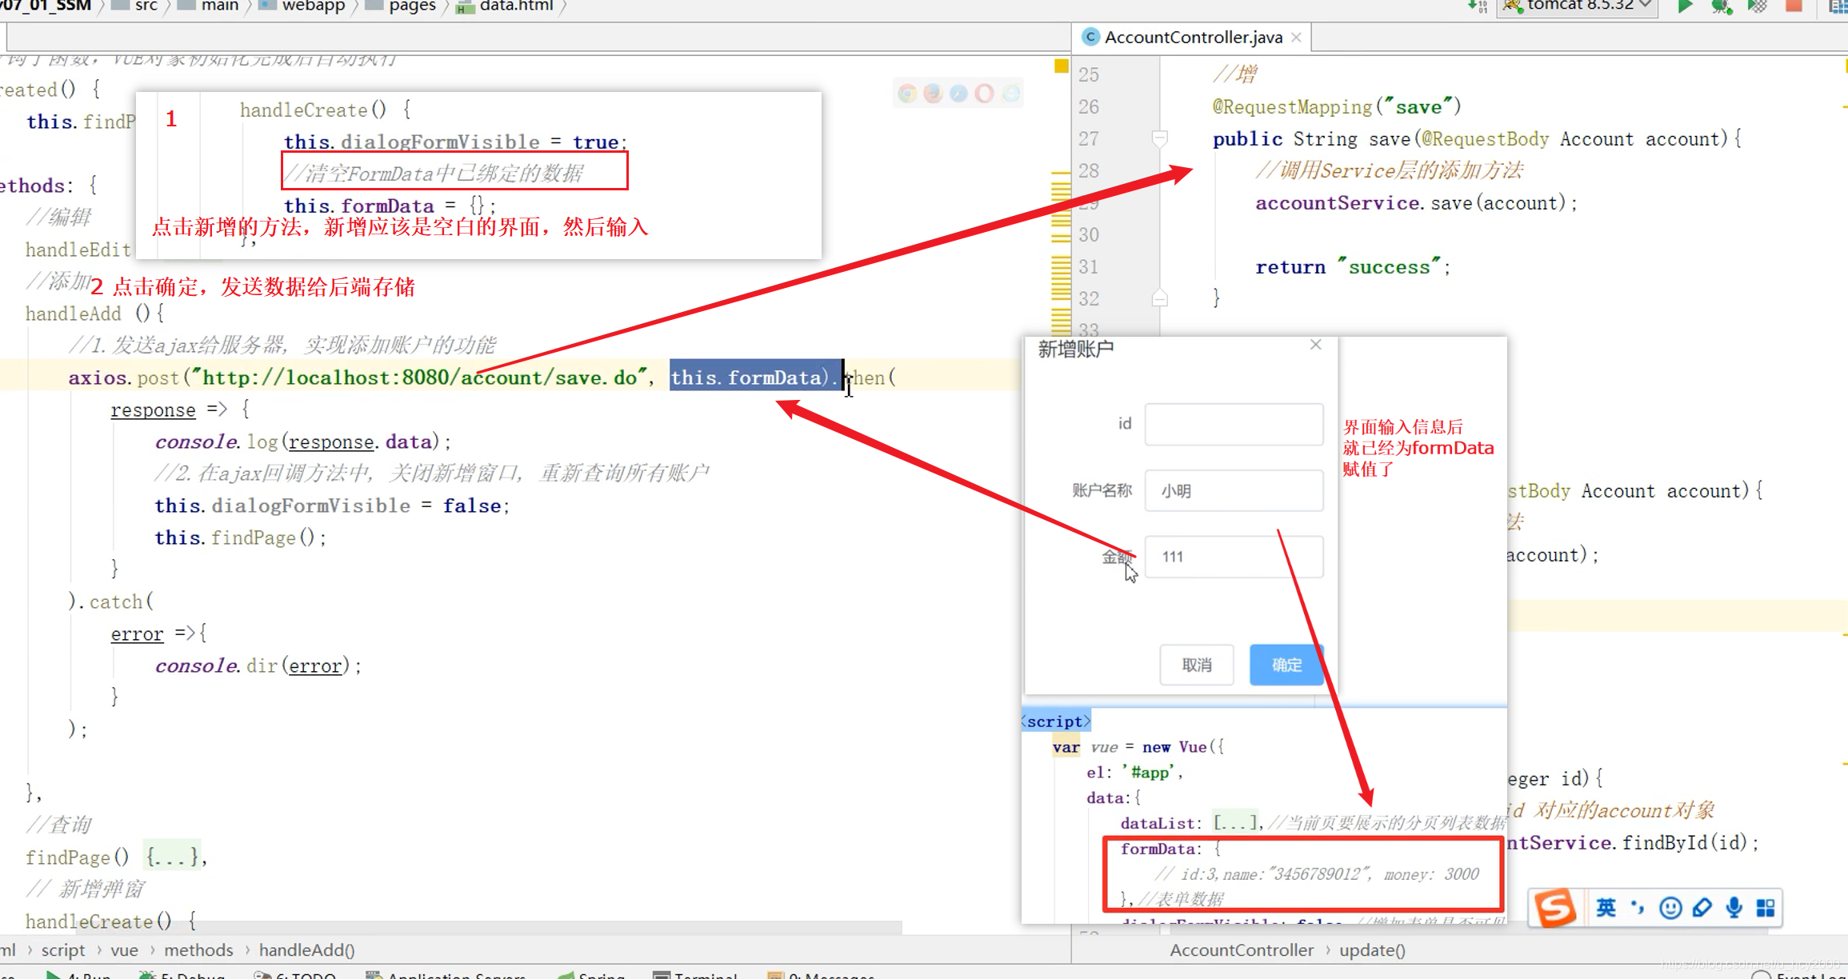Open the Event Log panel
The image size is (1848, 979).
tap(1800, 975)
